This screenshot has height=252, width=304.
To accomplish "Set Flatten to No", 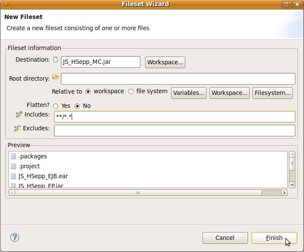I will [78, 106].
